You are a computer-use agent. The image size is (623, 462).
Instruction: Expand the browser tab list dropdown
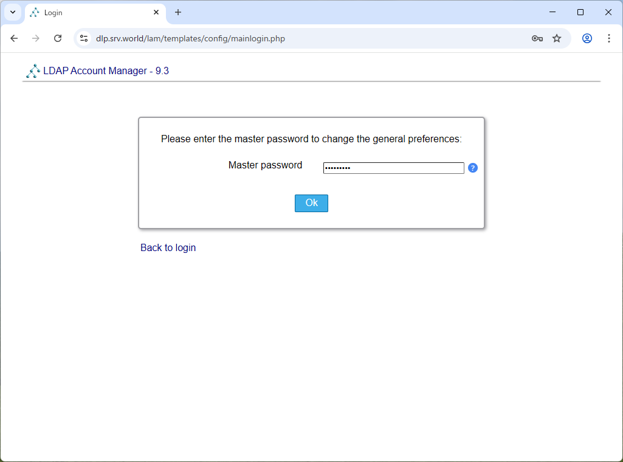[x=13, y=12]
